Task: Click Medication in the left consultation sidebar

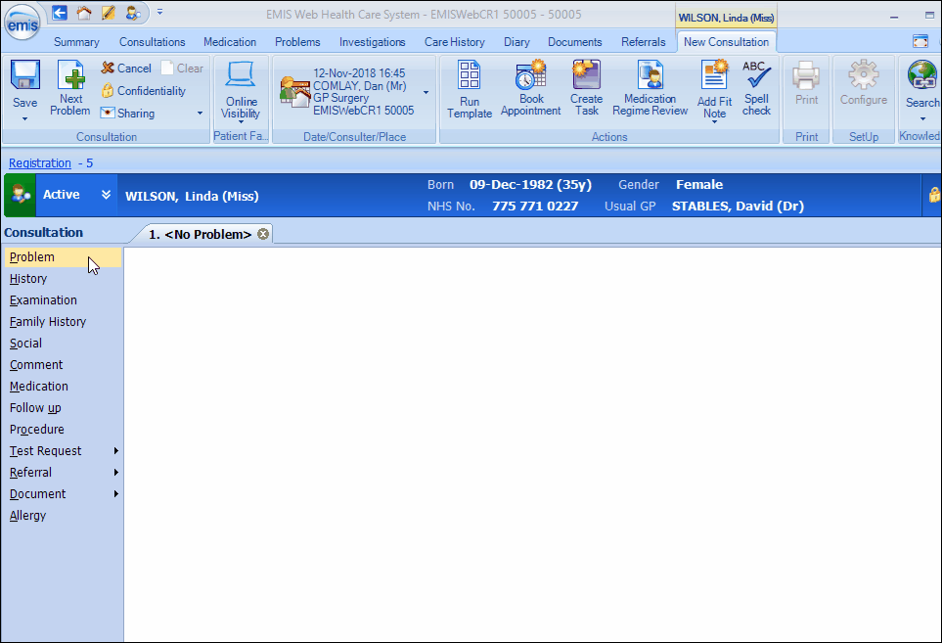Action: tap(63, 387)
